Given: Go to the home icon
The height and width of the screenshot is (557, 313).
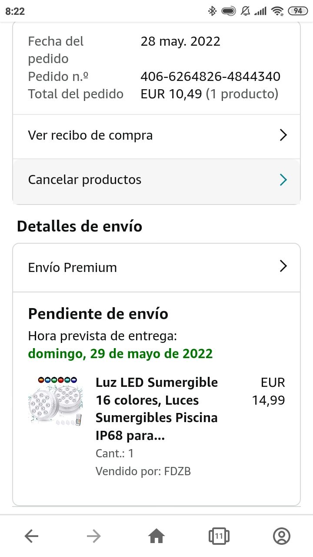Looking at the screenshot, I should (156, 537).
